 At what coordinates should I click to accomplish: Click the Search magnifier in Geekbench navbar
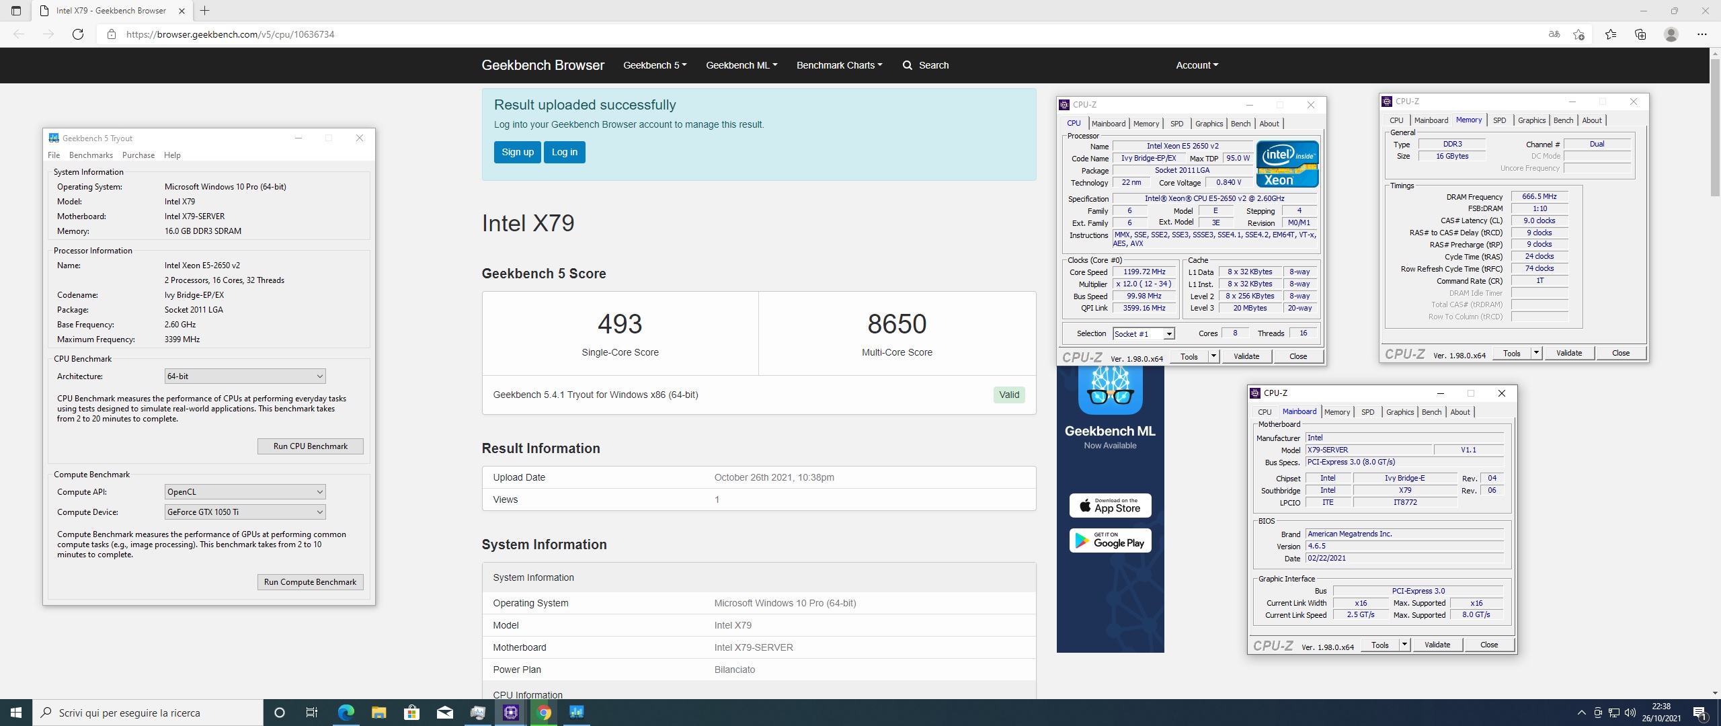[x=908, y=65]
